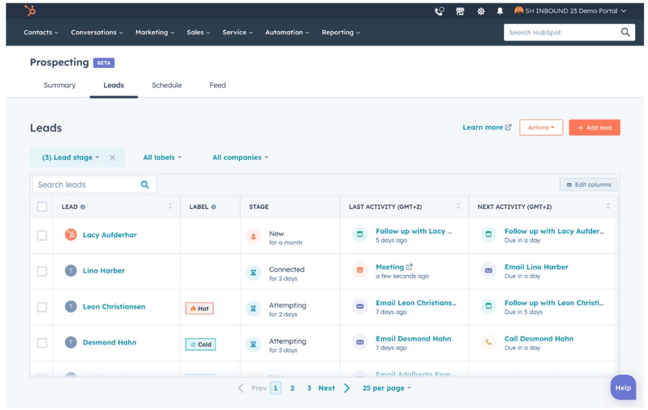The width and height of the screenshot is (648, 410).
Task: Click the Next pagination link
Action: coord(326,388)
